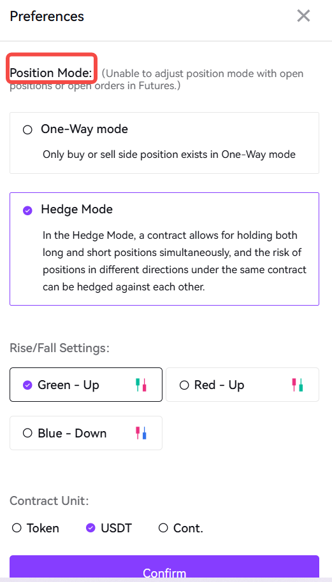Click the Hedge Mode explanation paragraph
The width and height of the screenshot is (332, 582).
(x=175, y=261)
